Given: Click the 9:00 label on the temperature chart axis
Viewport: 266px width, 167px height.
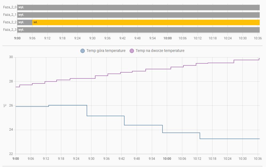Looking at the screenshot, I should [16, 159].
